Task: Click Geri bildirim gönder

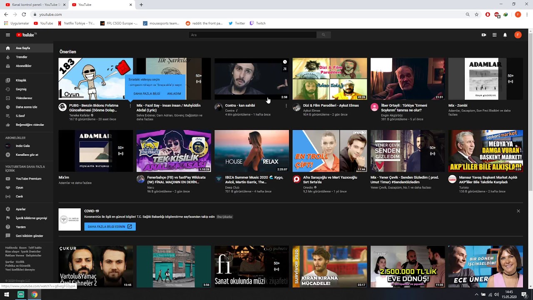Action: [27, 236]
